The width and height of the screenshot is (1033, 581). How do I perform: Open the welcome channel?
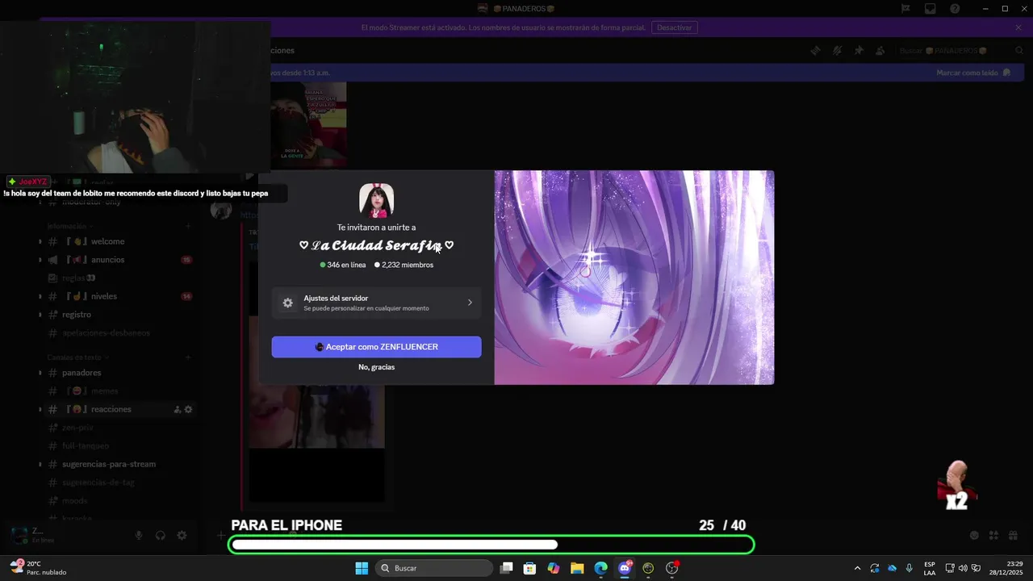tap(117, 241)
